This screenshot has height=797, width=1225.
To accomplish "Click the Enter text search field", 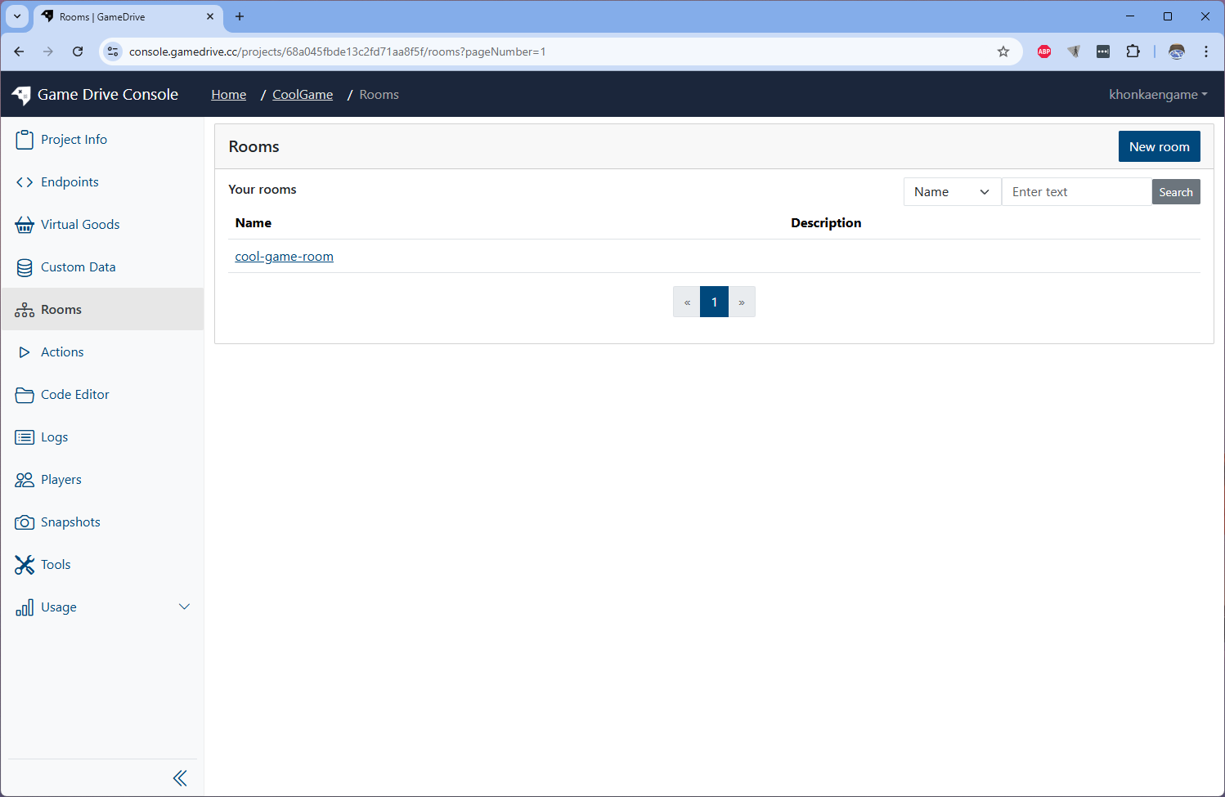I will point(1076,192).
